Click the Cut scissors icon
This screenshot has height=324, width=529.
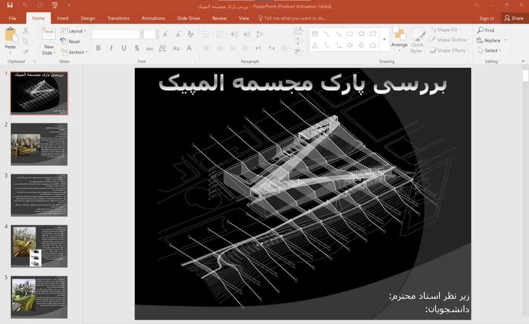pyautogui.click(x=25, y=31)
